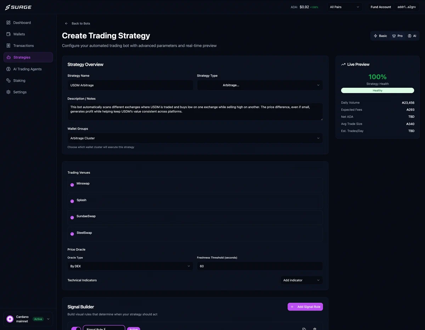Image resolution: width=425 pixels, height=330 pixels.
Task: Navigate to Staking
Action: (28, 81)
